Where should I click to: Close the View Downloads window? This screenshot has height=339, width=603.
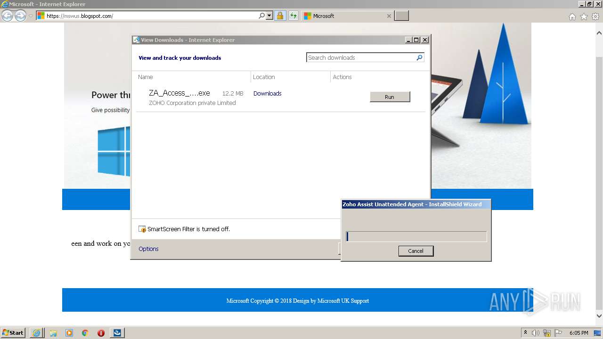pos(425,40)
